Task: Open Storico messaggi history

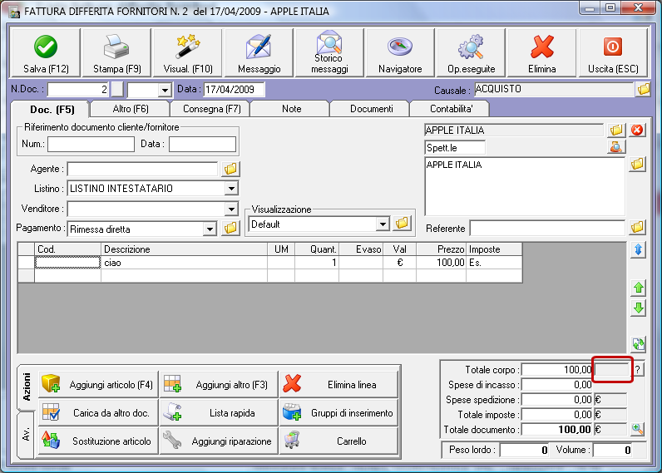Action: click(x=329, y=53)
